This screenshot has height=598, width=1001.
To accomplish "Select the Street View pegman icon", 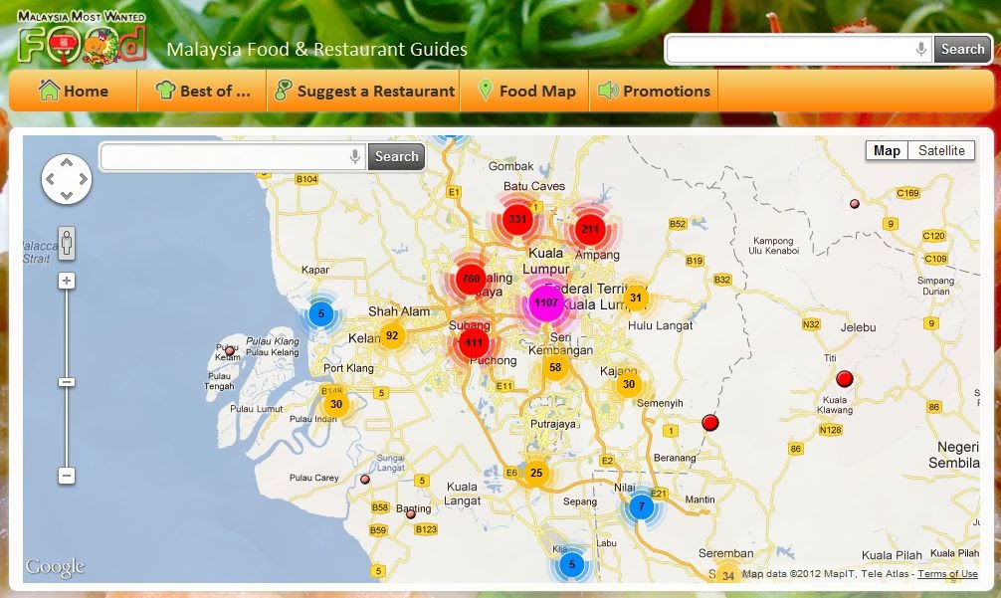I will coord(66,244).
